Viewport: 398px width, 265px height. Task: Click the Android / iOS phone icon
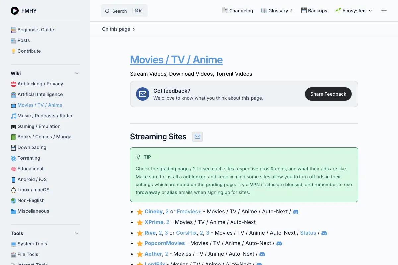(13, 180)
